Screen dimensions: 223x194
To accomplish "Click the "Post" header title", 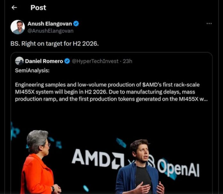I will [x=38, y=8].
